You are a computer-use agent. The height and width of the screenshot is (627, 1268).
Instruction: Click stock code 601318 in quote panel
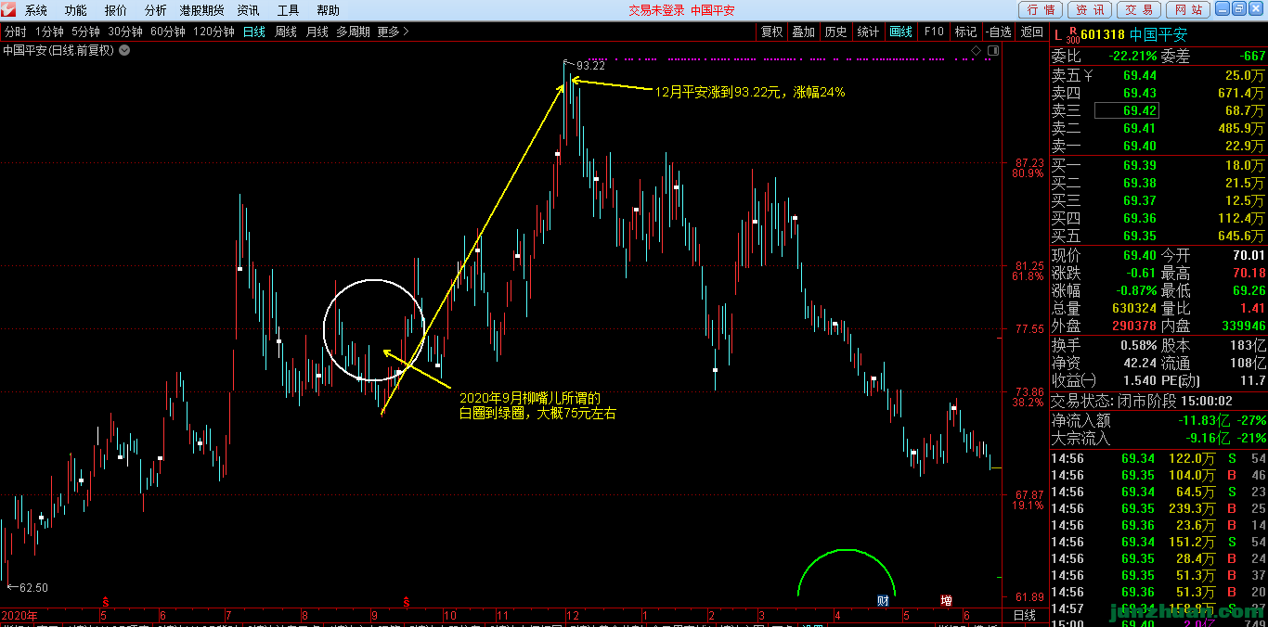point(1105,35)
